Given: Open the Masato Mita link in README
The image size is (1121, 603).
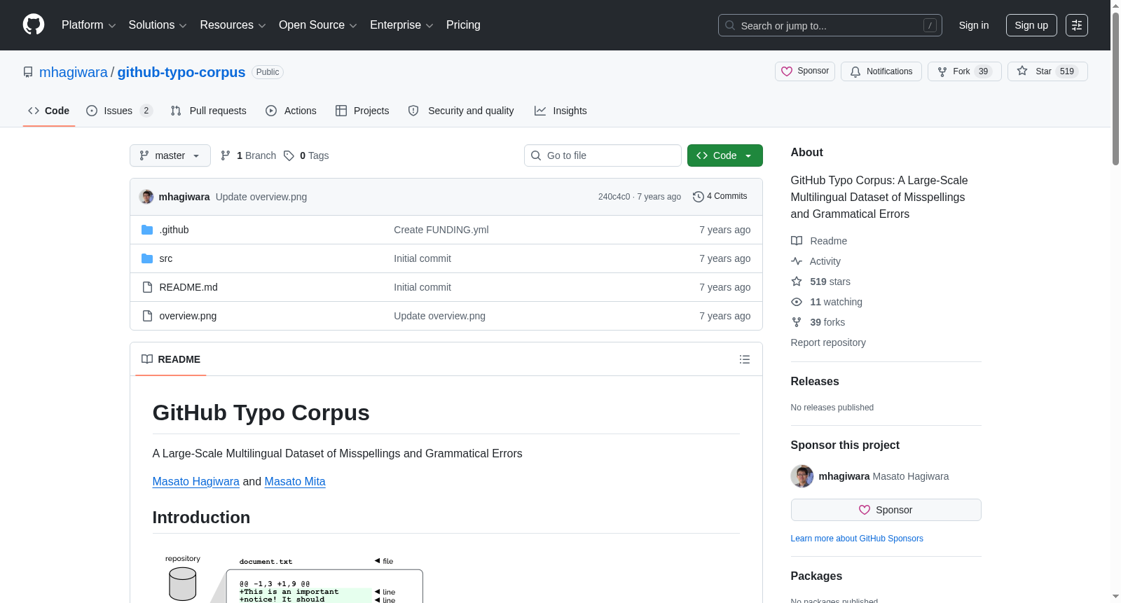Looking at the screenshot, I should point(295,482).
